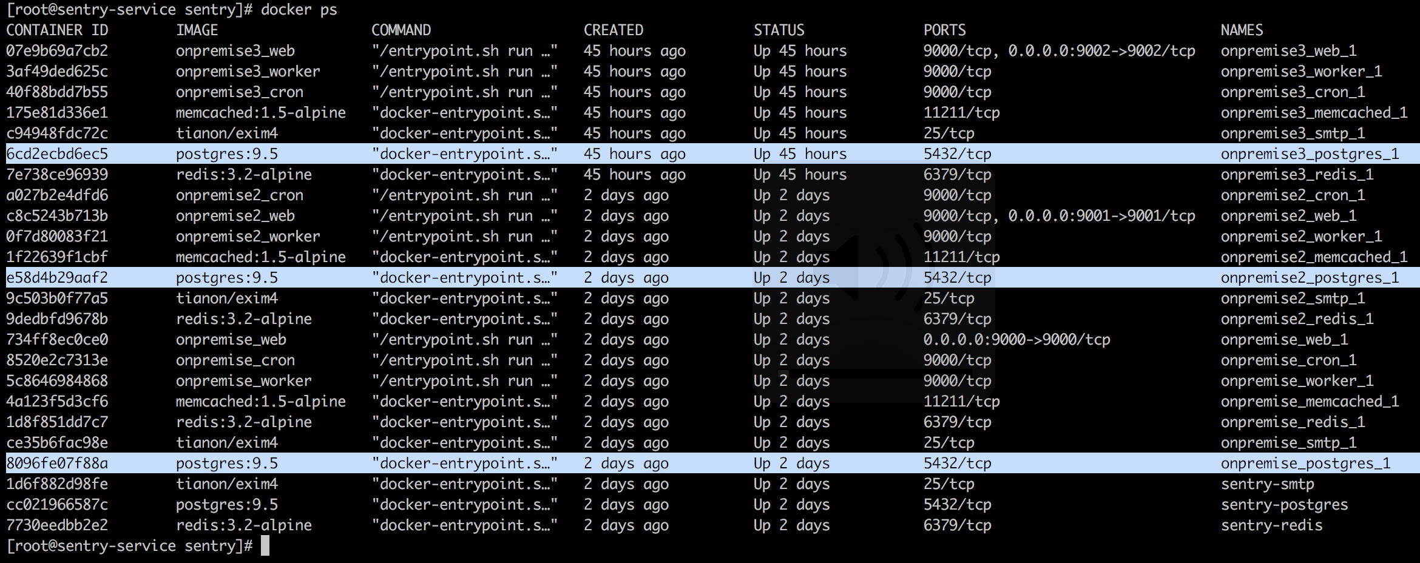Select container ID c94948fdc72c

click(57, 133)
